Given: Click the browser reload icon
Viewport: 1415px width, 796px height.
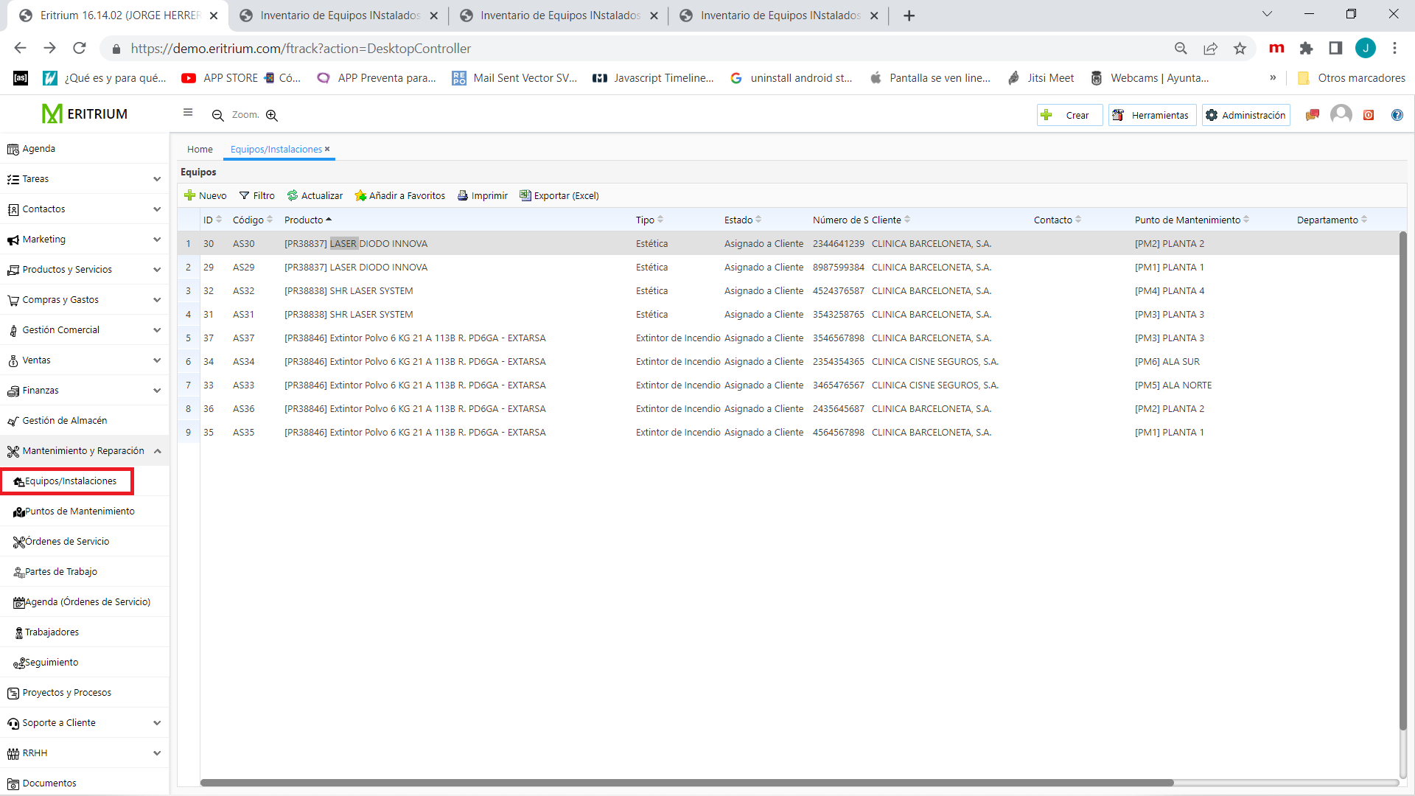Looking at the screenshot, I should point(80,48).
